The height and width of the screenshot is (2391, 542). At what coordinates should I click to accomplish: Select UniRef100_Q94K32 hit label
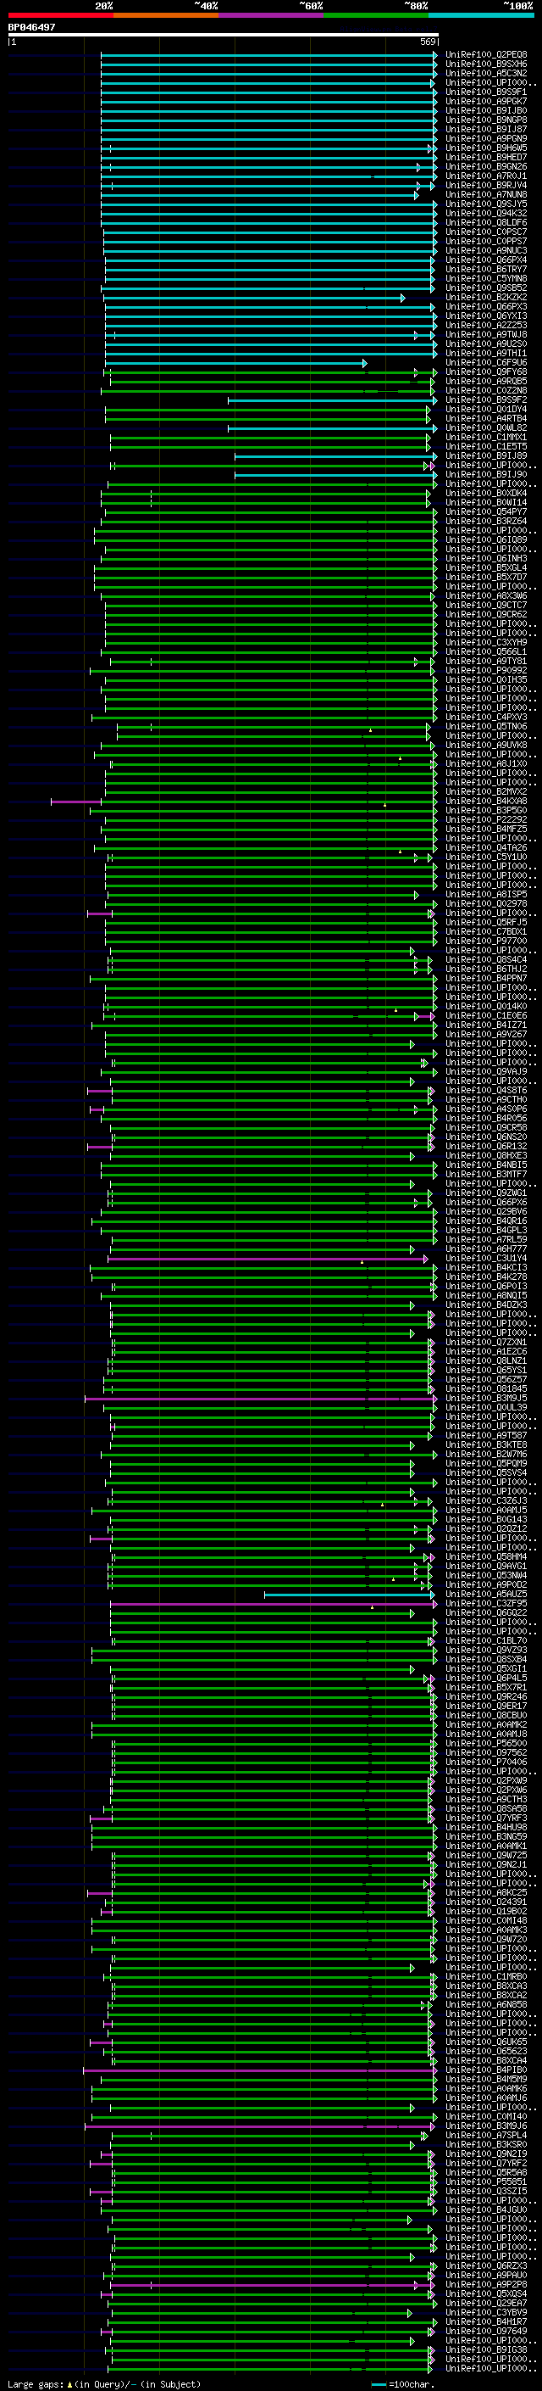tap(486, 214)
